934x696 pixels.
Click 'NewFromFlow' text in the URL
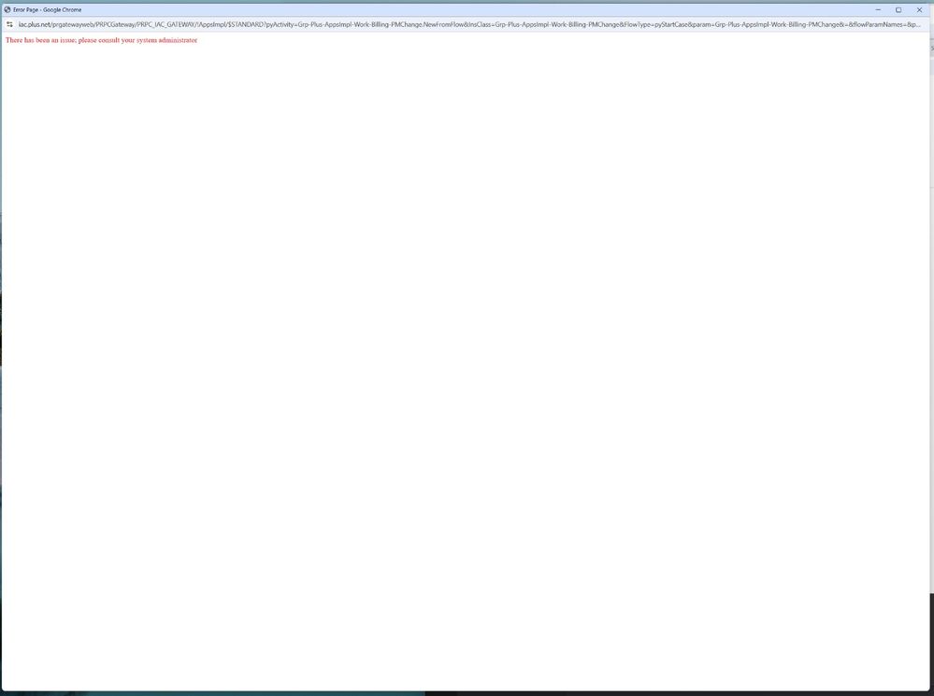tap(443, 24)
